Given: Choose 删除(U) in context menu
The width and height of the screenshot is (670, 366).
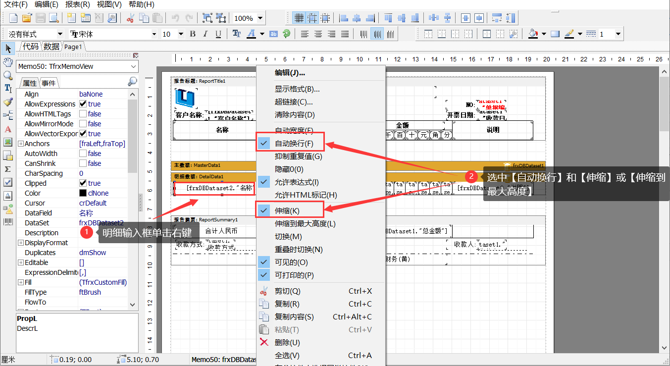Looking at the screenshot, I should point(287,343).
